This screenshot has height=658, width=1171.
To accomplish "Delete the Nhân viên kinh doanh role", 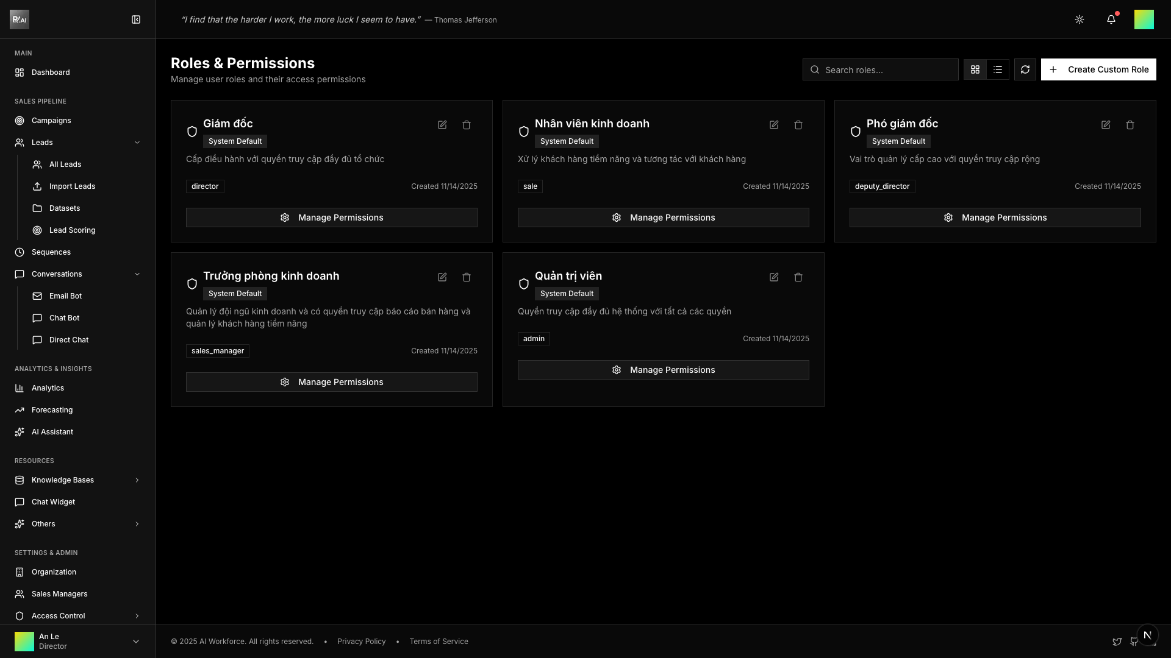I will click(x=798, y=125).
